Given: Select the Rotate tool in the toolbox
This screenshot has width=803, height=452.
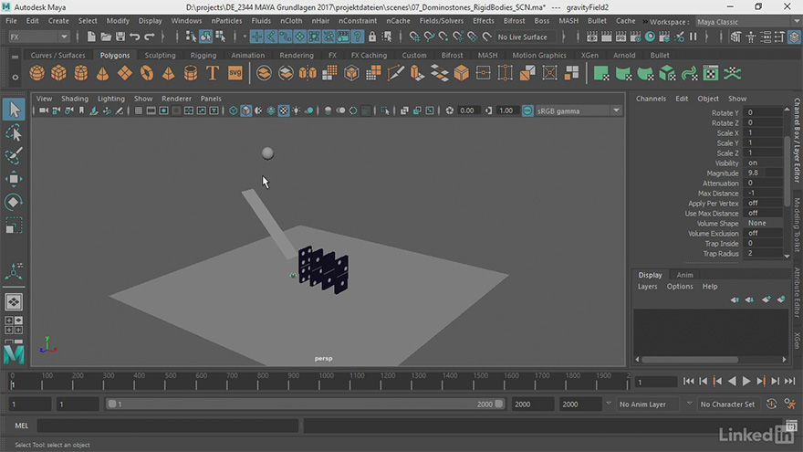Looking at the screenshot, I should point(14,202).
